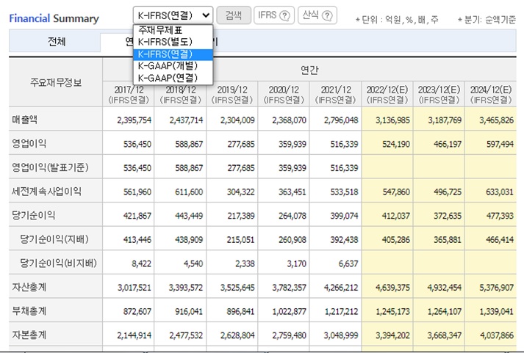
Task: Open the 산식 formula help button
Action: pos(317,15)
